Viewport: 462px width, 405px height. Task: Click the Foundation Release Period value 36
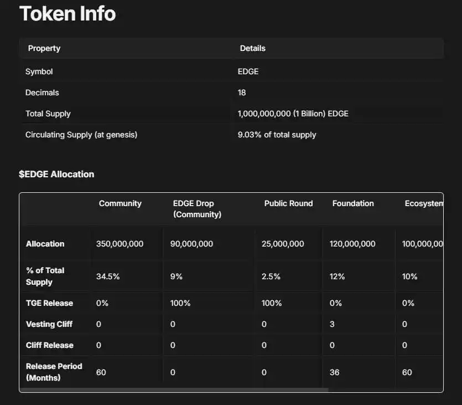[x=334, y=372]
